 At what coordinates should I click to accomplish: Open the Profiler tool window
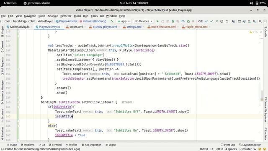tap(71, 145)
